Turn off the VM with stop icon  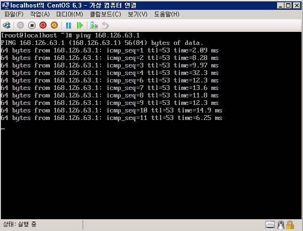(31, 25)
